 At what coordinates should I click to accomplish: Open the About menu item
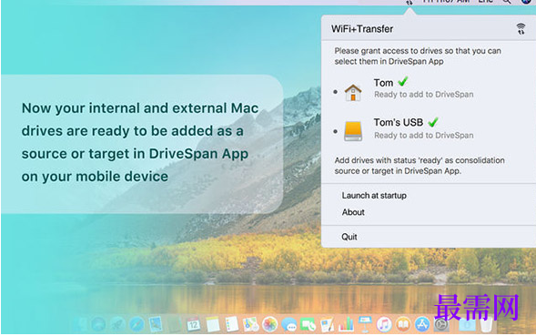tap(353, 212)
